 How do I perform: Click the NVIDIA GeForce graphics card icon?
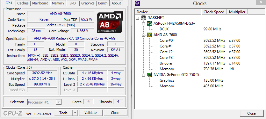coord(149,75)
